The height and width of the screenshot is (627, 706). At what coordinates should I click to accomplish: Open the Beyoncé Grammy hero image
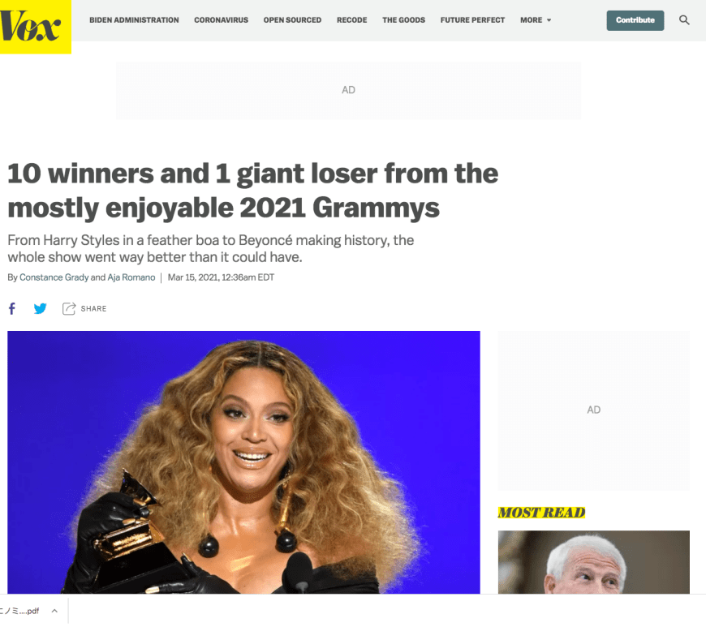[243, 462]
